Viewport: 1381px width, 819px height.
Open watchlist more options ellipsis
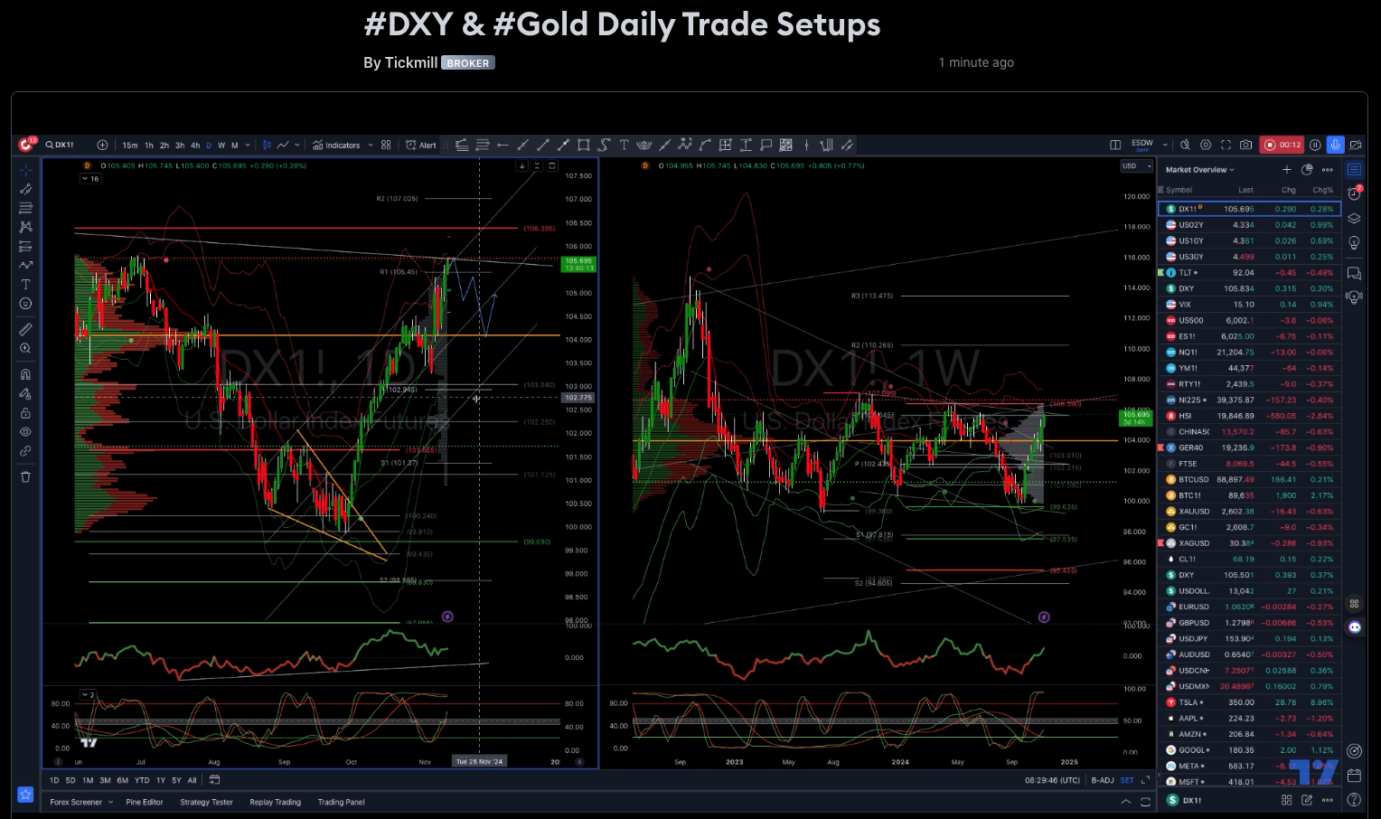[x=1327, y=170]
